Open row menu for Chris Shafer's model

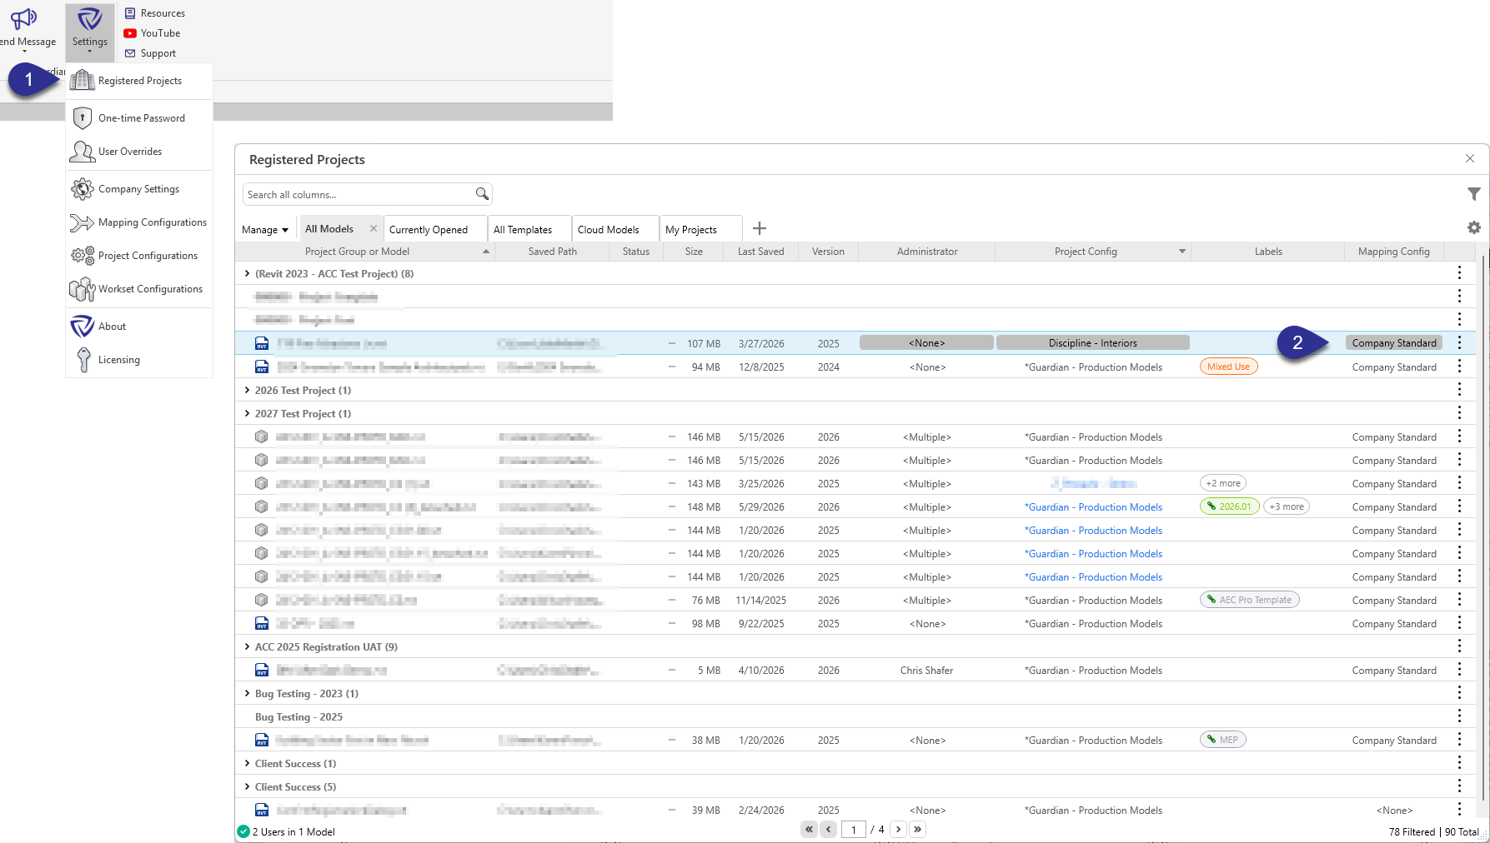pos(1459,669)
